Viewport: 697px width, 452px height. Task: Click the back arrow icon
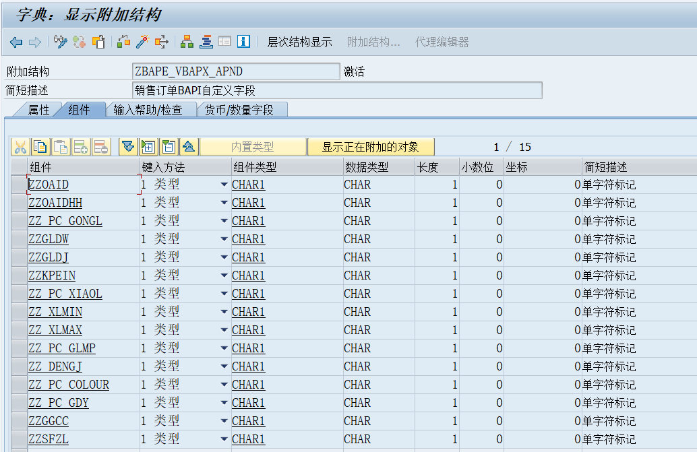pos(16,42)
